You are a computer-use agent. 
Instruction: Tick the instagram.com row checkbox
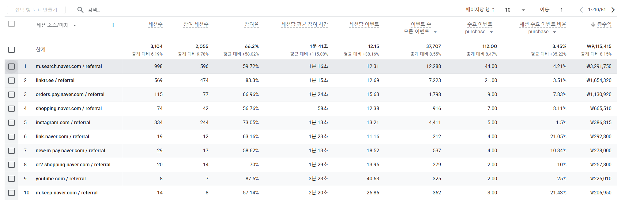(x=12, y=123)
